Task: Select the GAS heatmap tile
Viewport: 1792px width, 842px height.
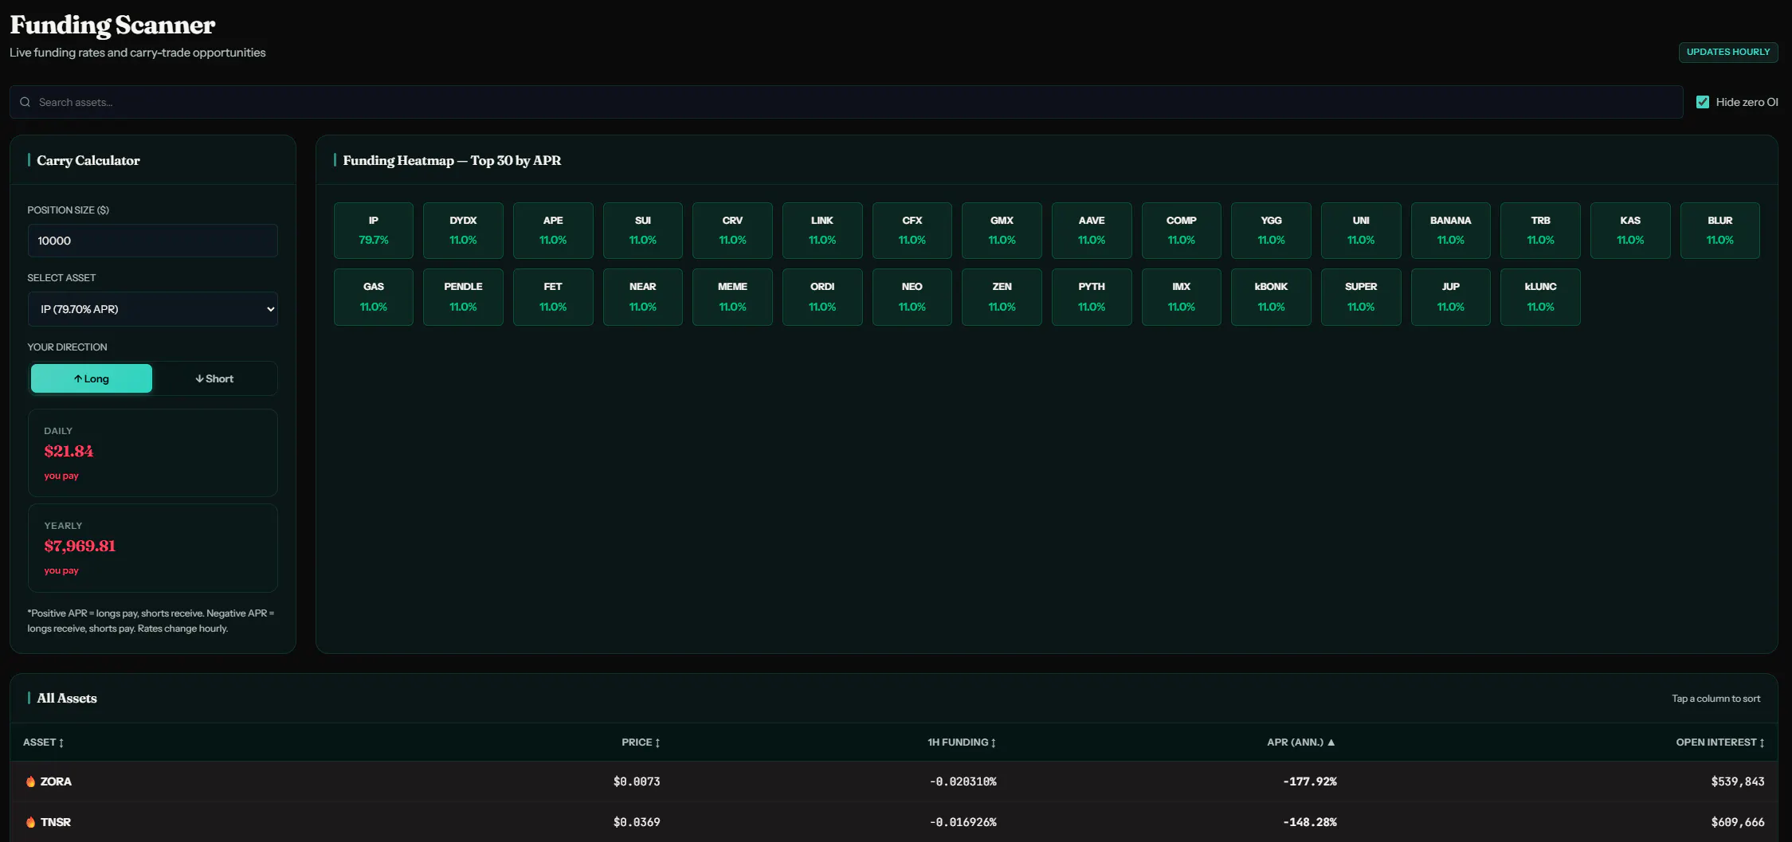Action: pos(374,297)
